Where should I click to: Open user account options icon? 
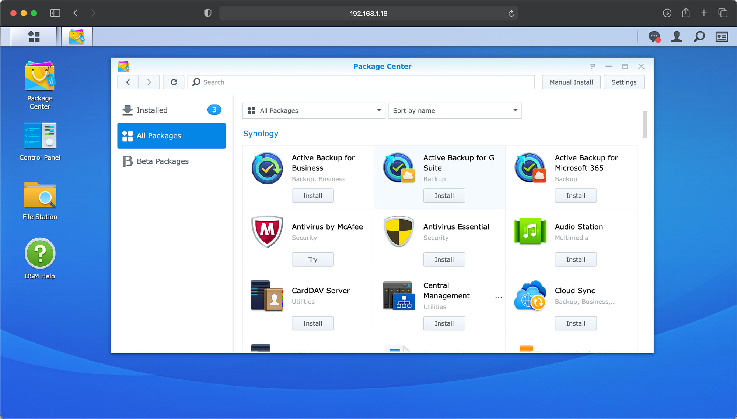click(x=677, y=36)
